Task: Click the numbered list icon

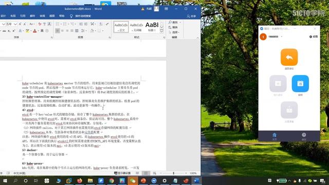Action: point(65,24)
